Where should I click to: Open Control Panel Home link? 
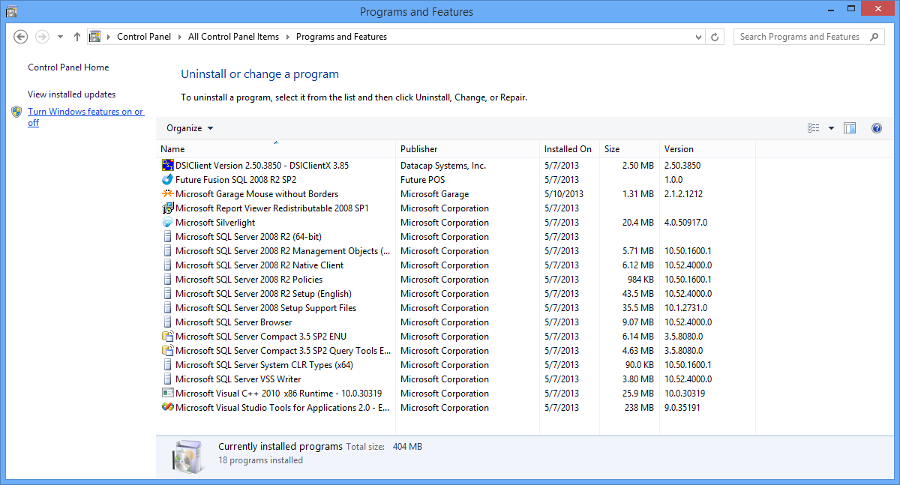coord(68,67)
